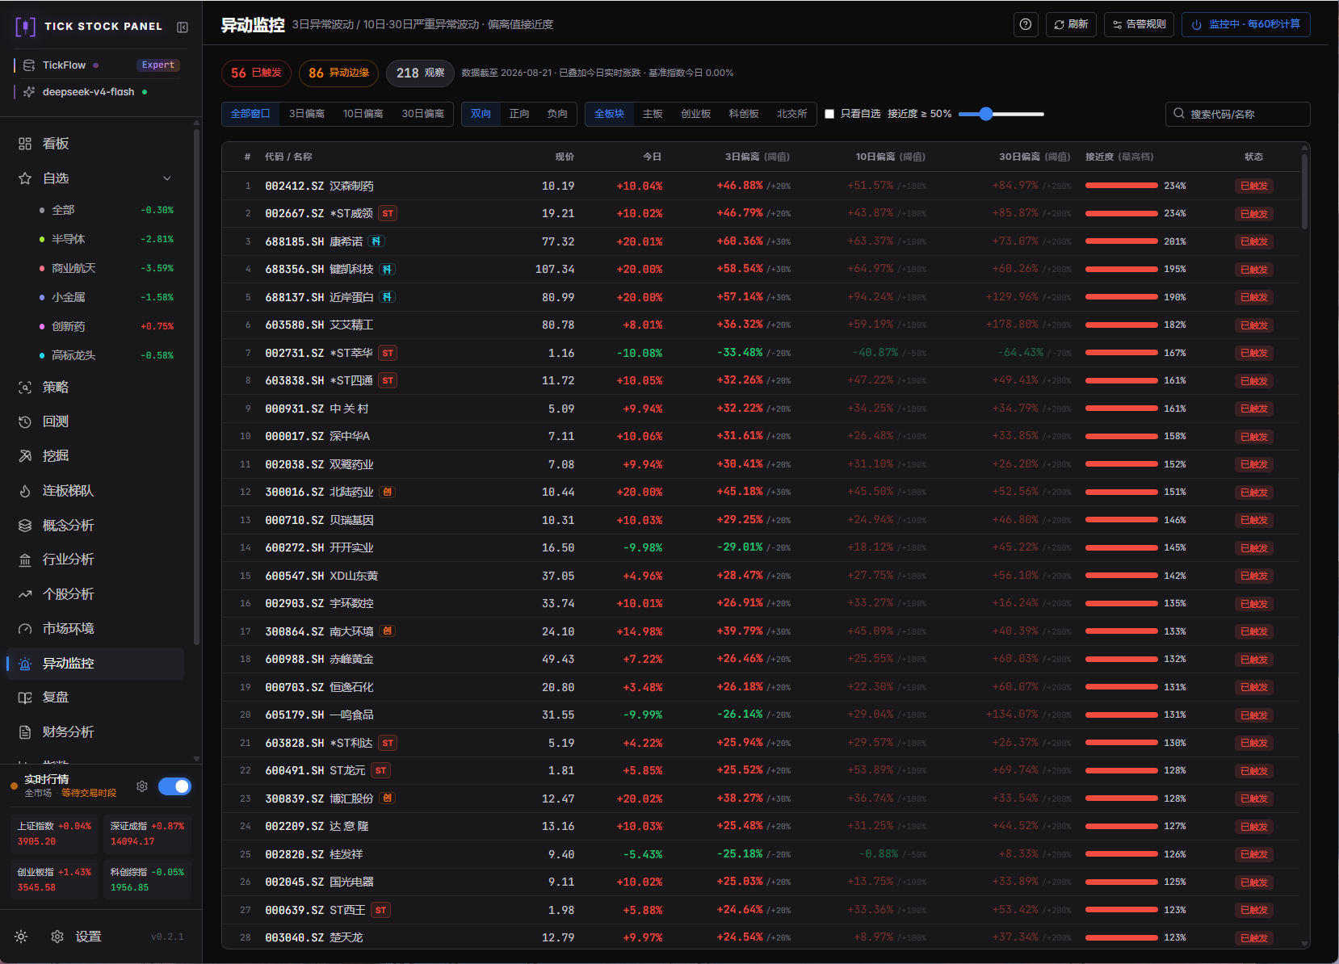Open 市场环境 gauge icon
Viewport: 1339px width, 964px height.
pos(25,629)
